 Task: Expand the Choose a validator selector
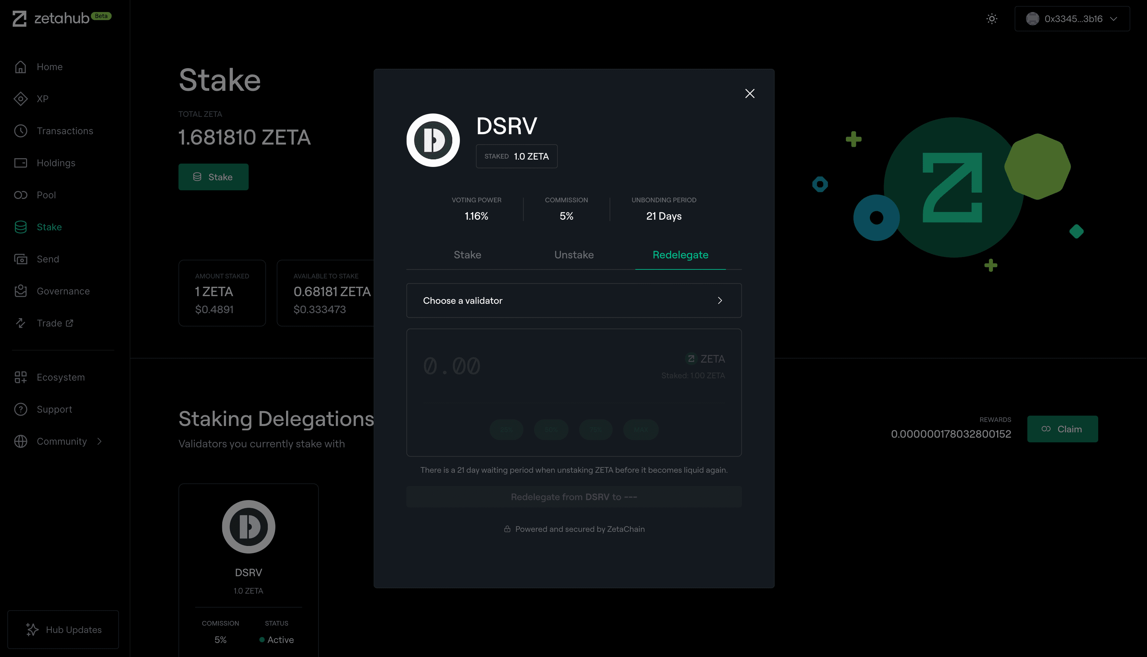pos(573,300)
